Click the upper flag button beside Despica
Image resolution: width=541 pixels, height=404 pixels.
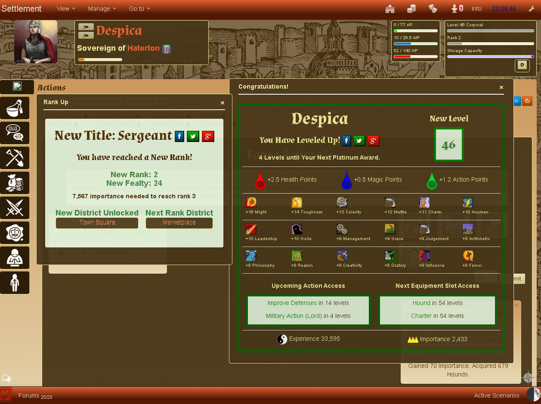(x=86, y=27)
